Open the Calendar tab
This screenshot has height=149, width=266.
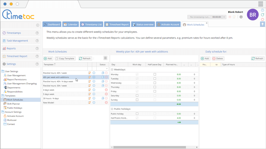click(71, 25)
